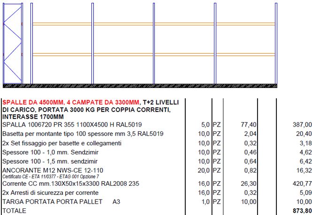Click unit price 0,82
The height and width of the screenshot is (215, 312).
click(251, 170)
